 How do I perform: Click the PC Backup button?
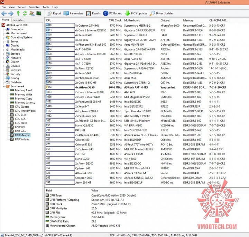click(x=113, y=13)
